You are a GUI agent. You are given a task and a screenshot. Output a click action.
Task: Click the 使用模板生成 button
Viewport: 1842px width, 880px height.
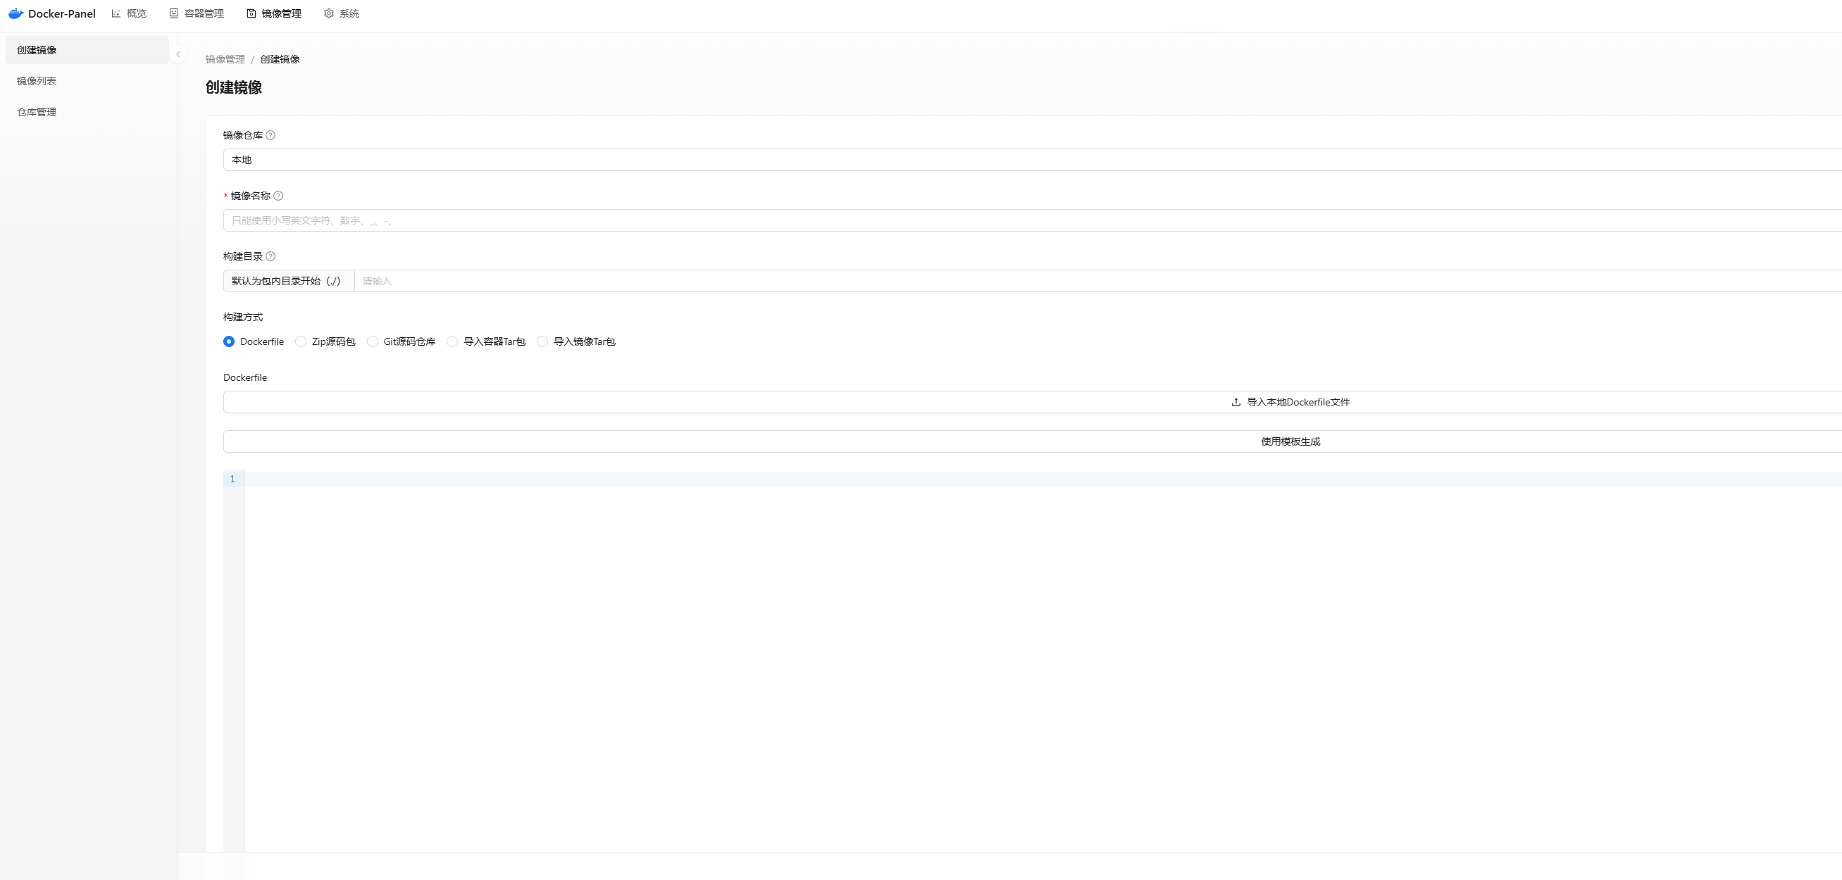point(1032,442)
